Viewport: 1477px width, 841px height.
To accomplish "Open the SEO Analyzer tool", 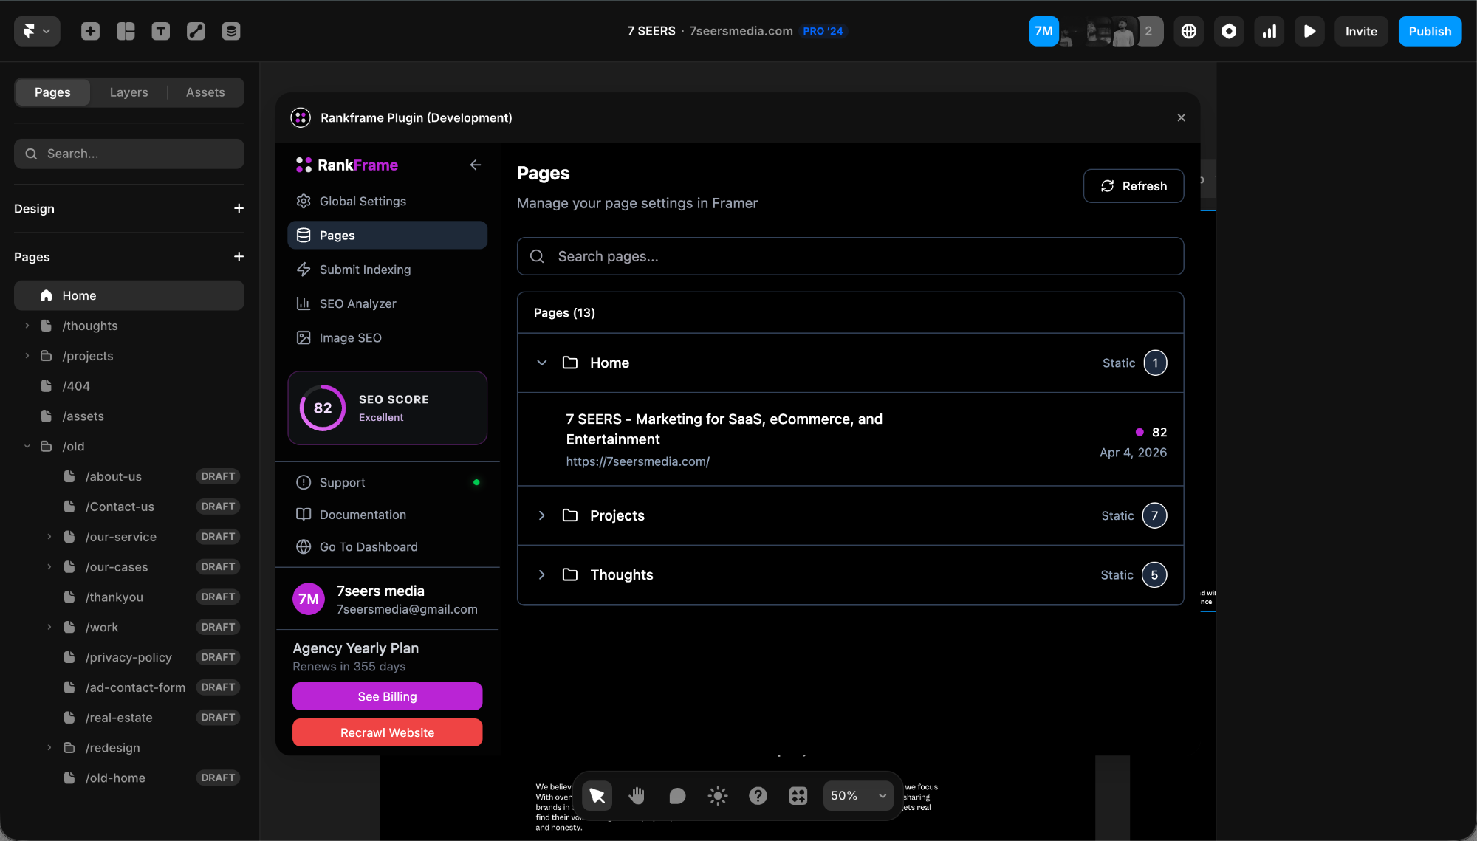I will coord(357,303).
